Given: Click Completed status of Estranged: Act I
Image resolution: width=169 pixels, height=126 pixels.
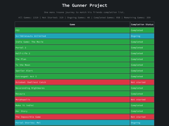Looking at the screenshot, I should [x=142, y=77].
